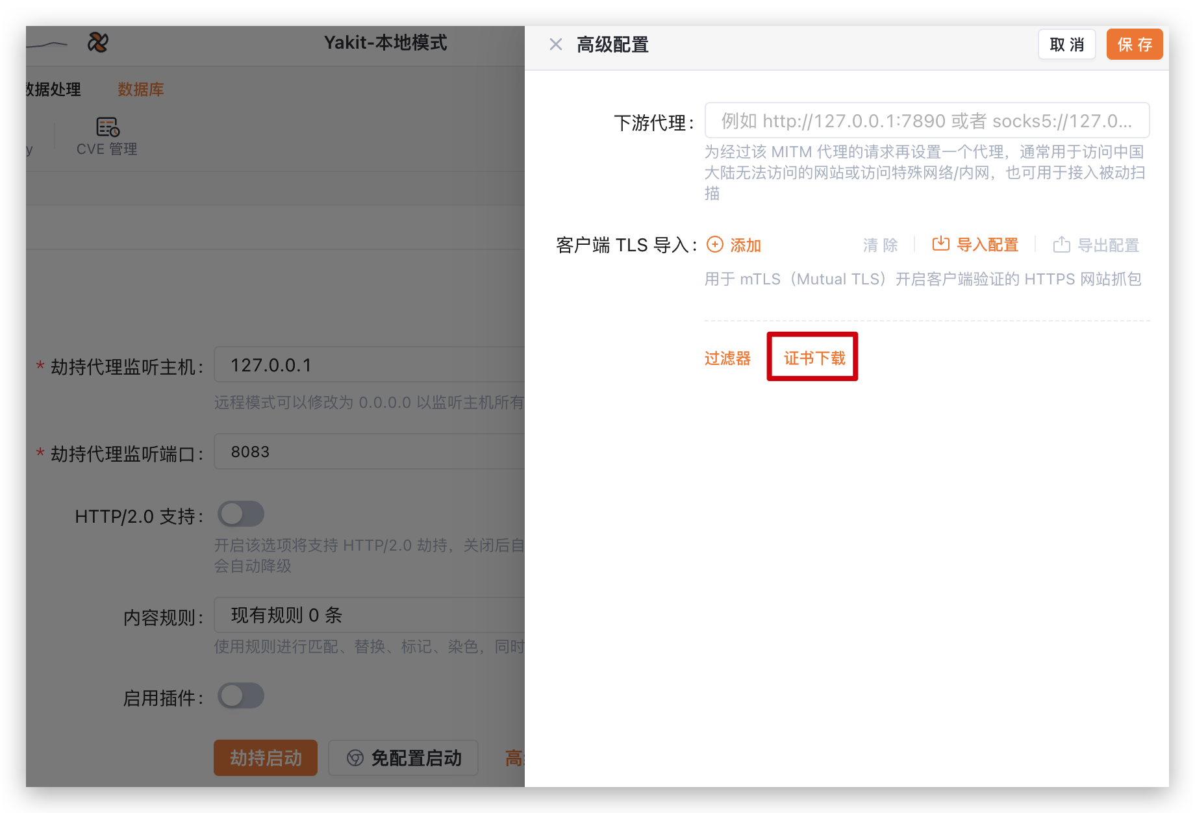Click the 清除 button
This screenshot has height=813, width=1195.
tap(880, 245)
